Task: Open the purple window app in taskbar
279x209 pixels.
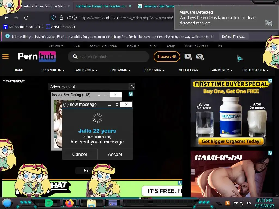Action: point(113,203)
